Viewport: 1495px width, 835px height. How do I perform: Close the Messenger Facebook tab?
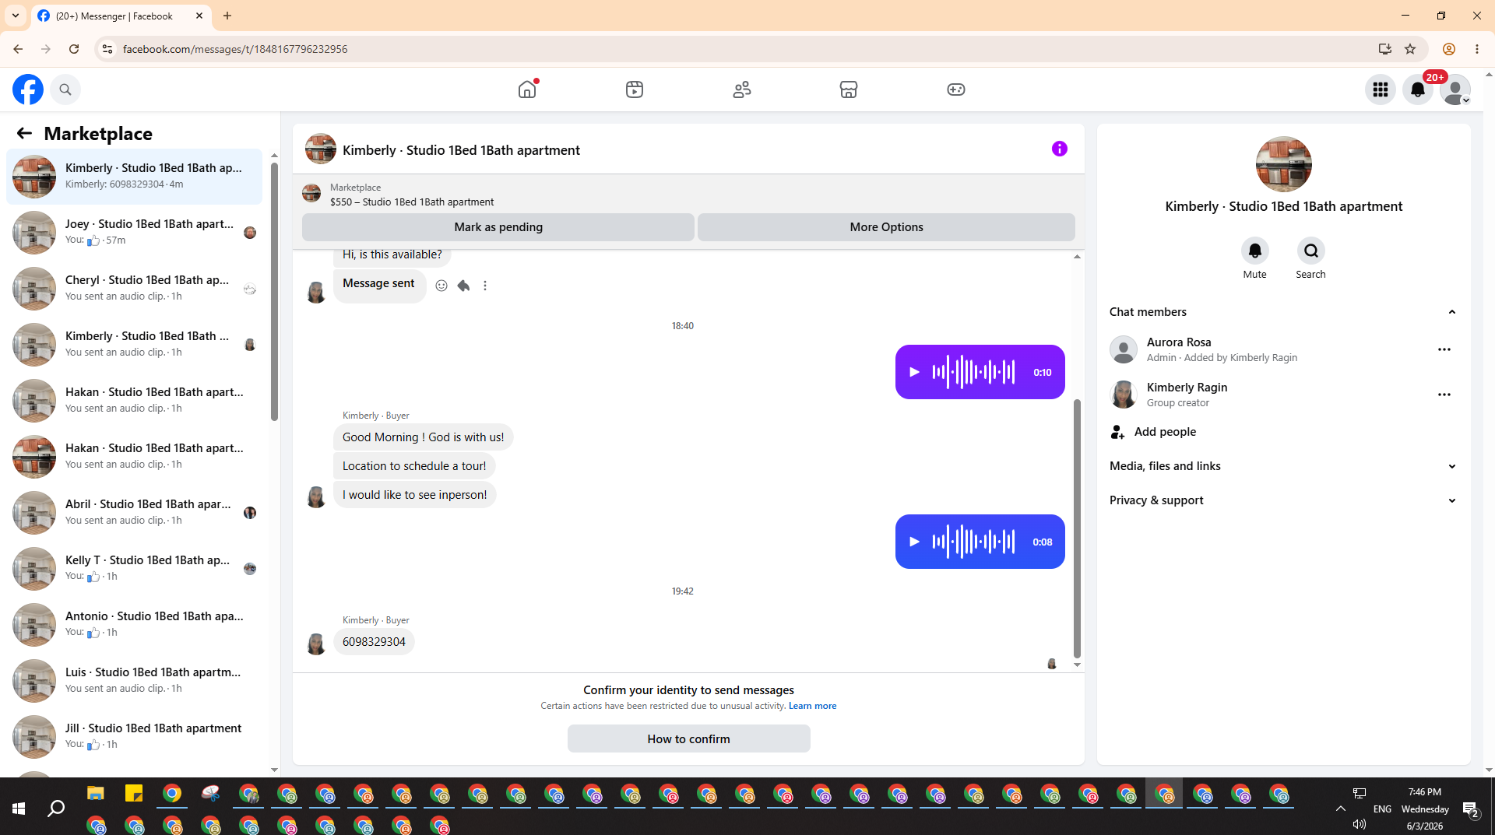pos(199,16)
